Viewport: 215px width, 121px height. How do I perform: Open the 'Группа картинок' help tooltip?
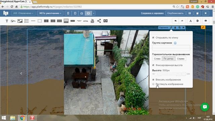click(x=175, y=43)
